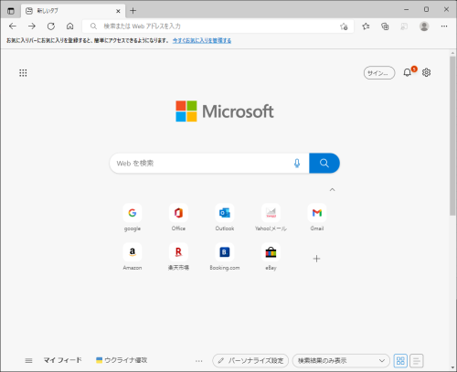457x372 pixels.
Task: Open the 検索結果のみ表示 dropdown
Action: coord(341,361)
